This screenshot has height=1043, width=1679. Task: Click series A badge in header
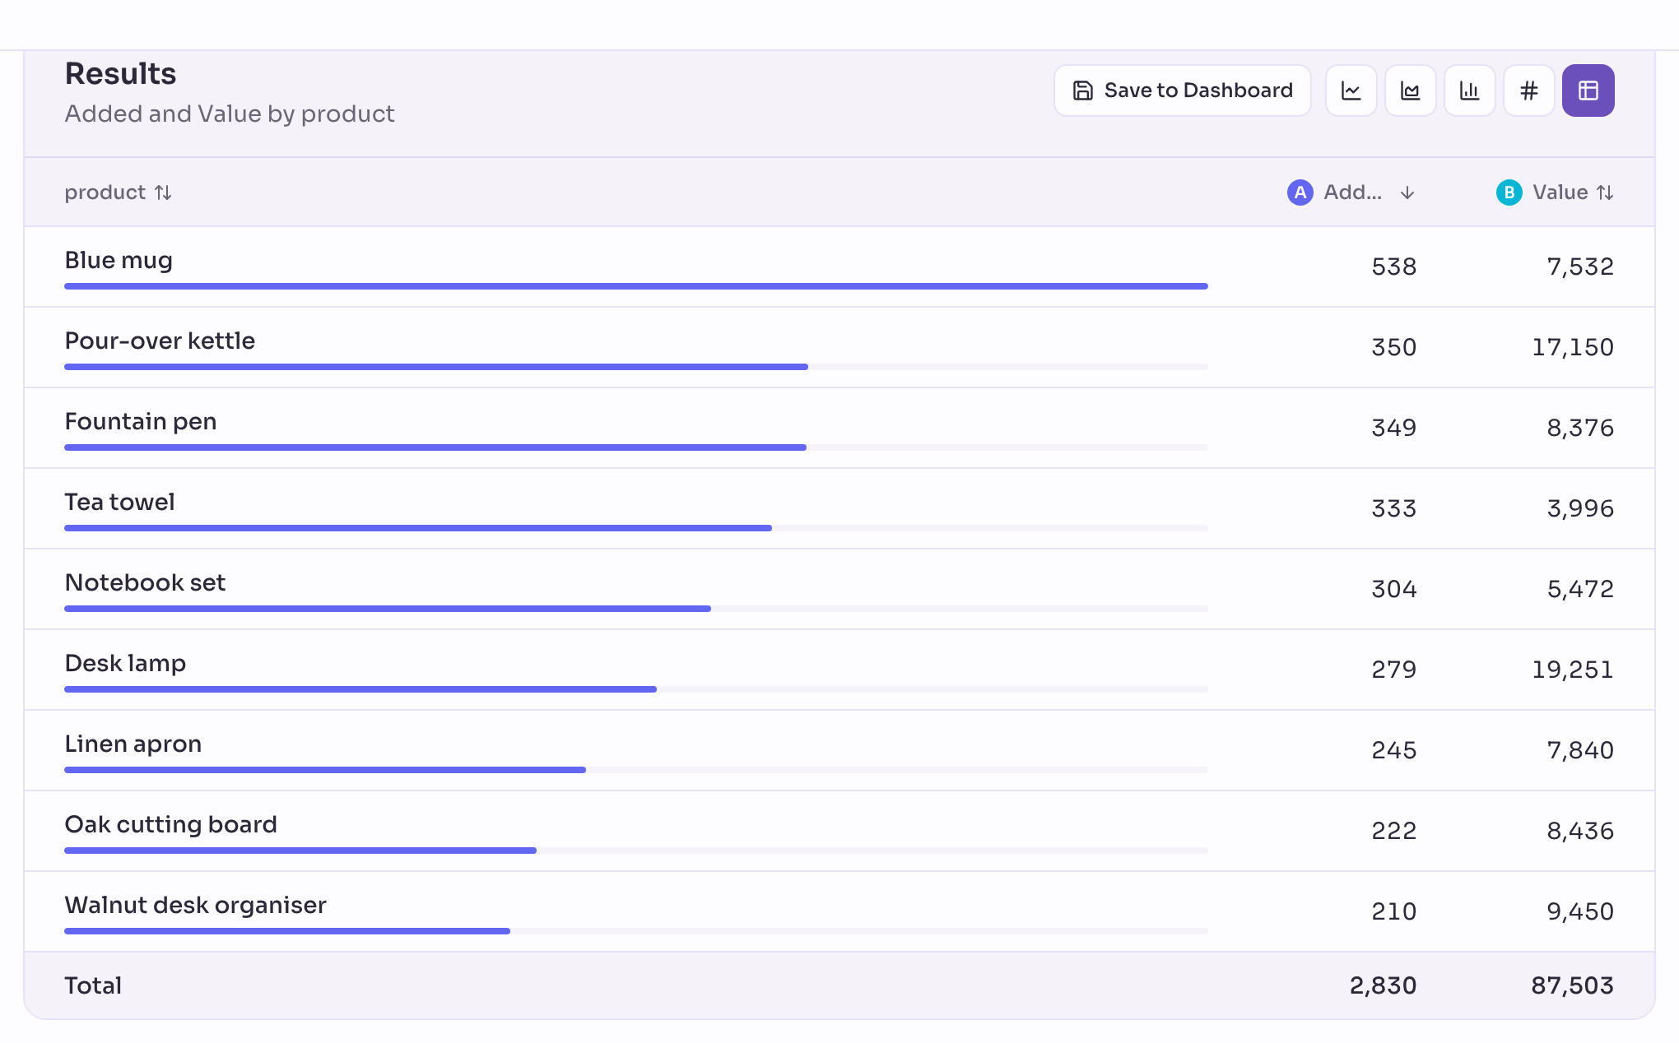pyautogui.click(x=1300, y=192)
